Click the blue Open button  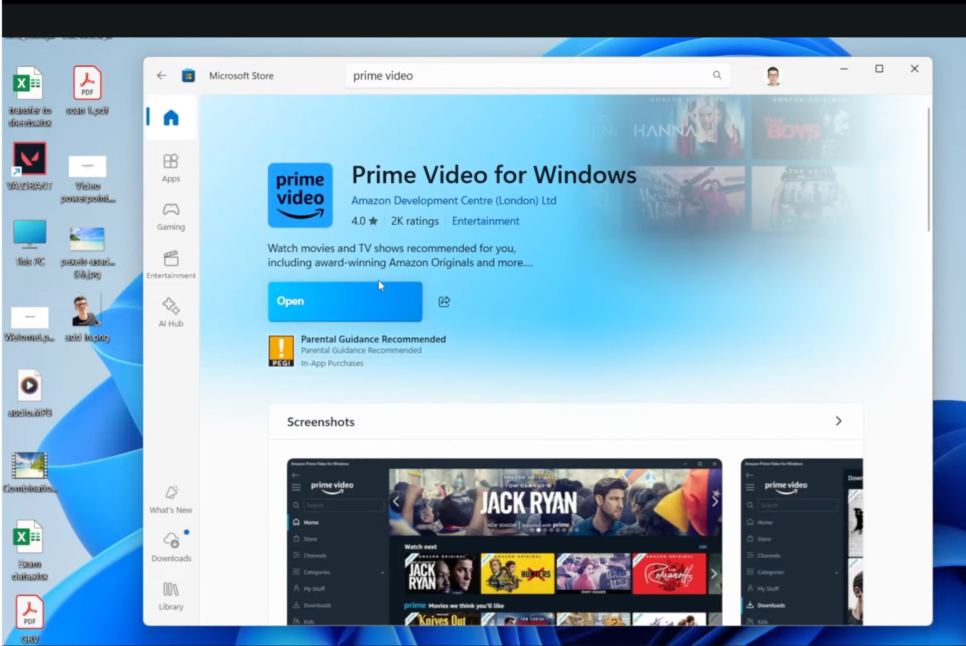(345, 301)
